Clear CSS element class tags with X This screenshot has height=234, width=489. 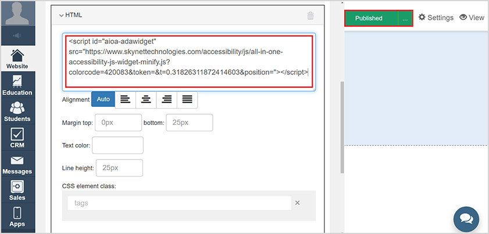pyautogui.click(x=297, y=203)
